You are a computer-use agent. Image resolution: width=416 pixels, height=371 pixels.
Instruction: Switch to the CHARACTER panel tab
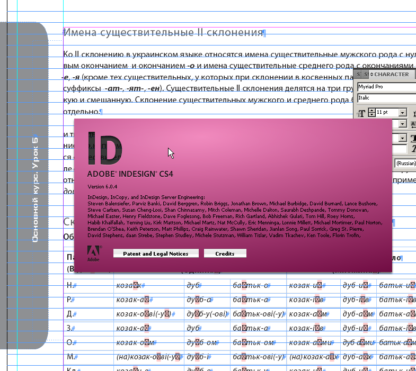pos(391,75)
